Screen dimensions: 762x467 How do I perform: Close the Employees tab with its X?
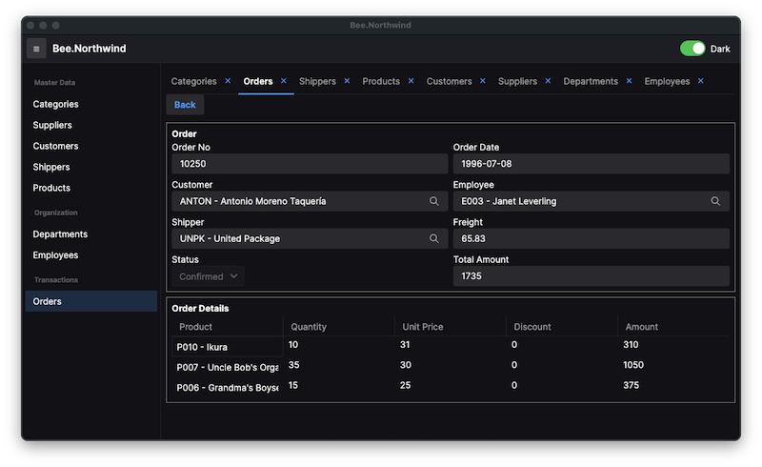[x=701, y=81]
